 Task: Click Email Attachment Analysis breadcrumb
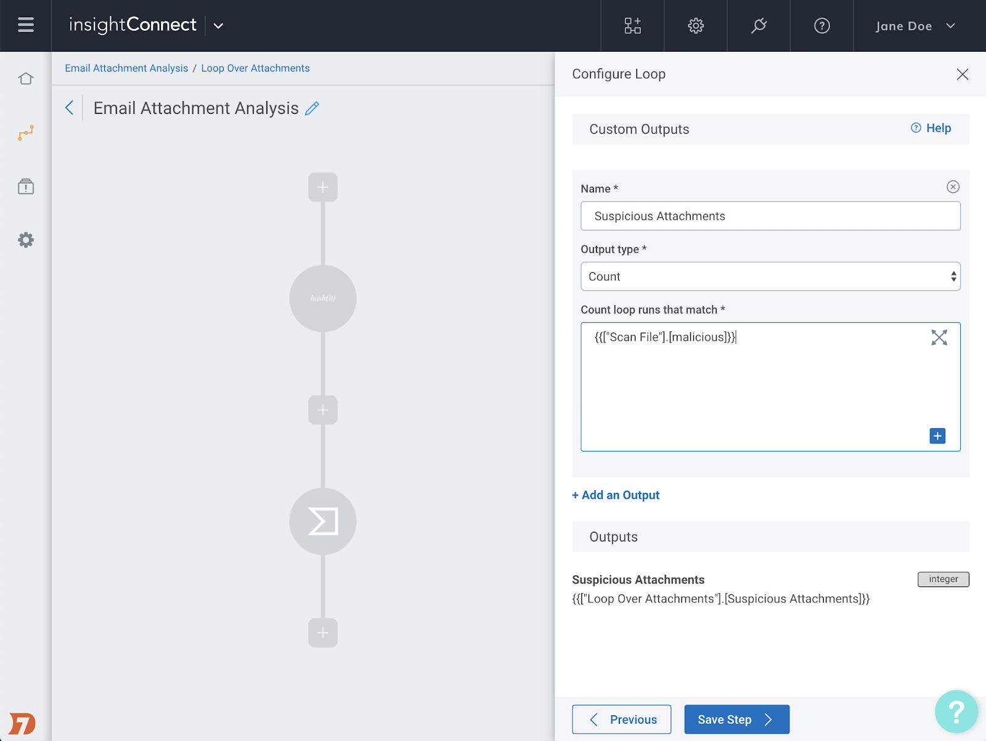pos(126,68)
